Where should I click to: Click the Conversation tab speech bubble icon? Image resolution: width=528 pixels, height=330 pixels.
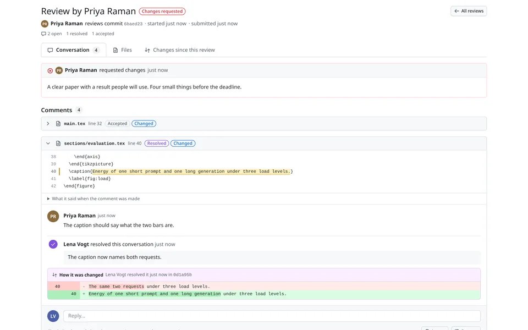click(50, 50)
